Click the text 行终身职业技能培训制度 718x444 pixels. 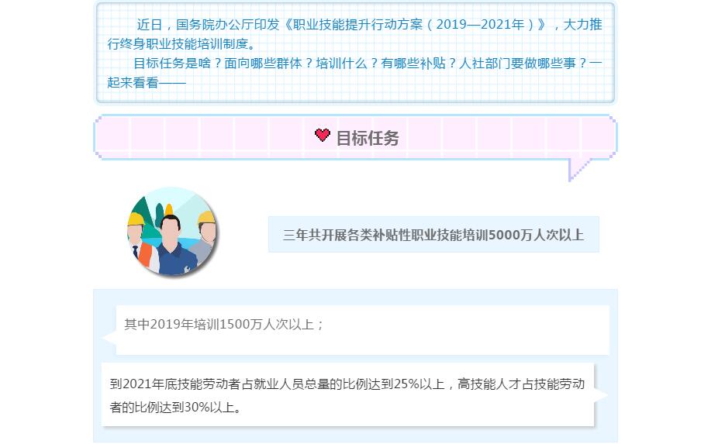point(178,44)
